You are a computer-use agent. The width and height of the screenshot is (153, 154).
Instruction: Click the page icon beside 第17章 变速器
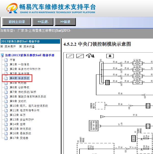click(6, 138)
